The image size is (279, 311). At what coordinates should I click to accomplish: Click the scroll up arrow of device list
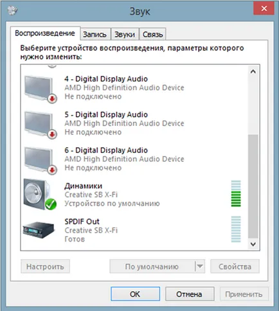tap(253, 72)
